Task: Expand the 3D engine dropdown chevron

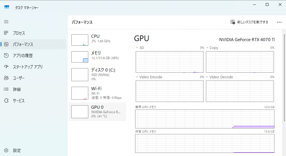Action: tap(137, 48)
